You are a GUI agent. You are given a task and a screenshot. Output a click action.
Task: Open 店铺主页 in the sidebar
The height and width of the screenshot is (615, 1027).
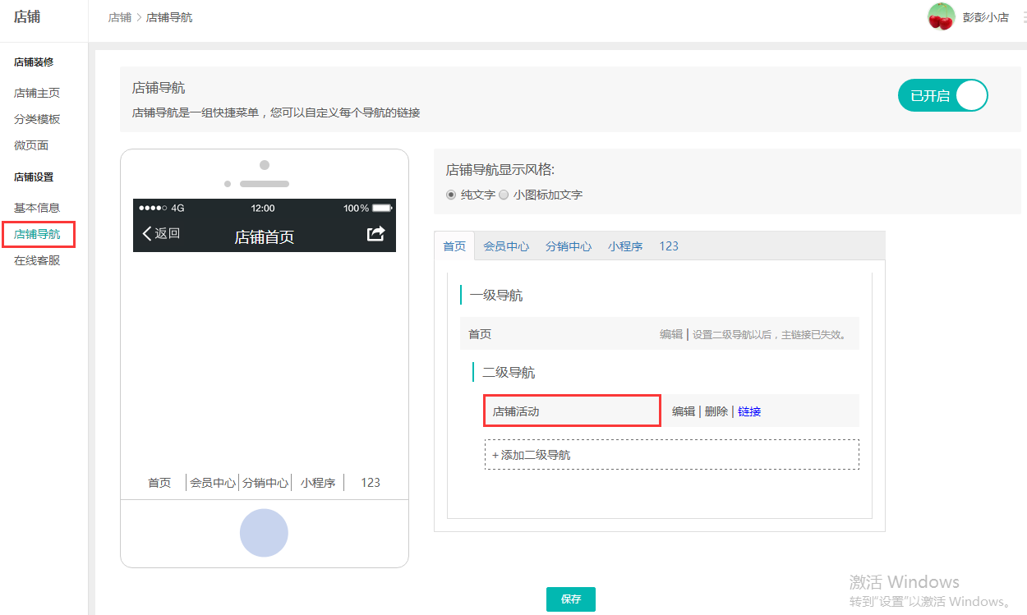(37, 94)
